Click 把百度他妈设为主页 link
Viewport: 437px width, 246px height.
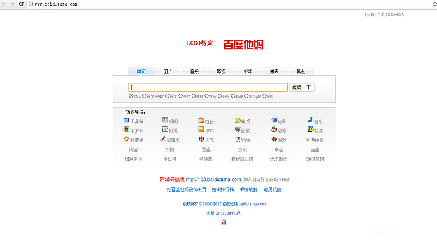click(187, 189)
